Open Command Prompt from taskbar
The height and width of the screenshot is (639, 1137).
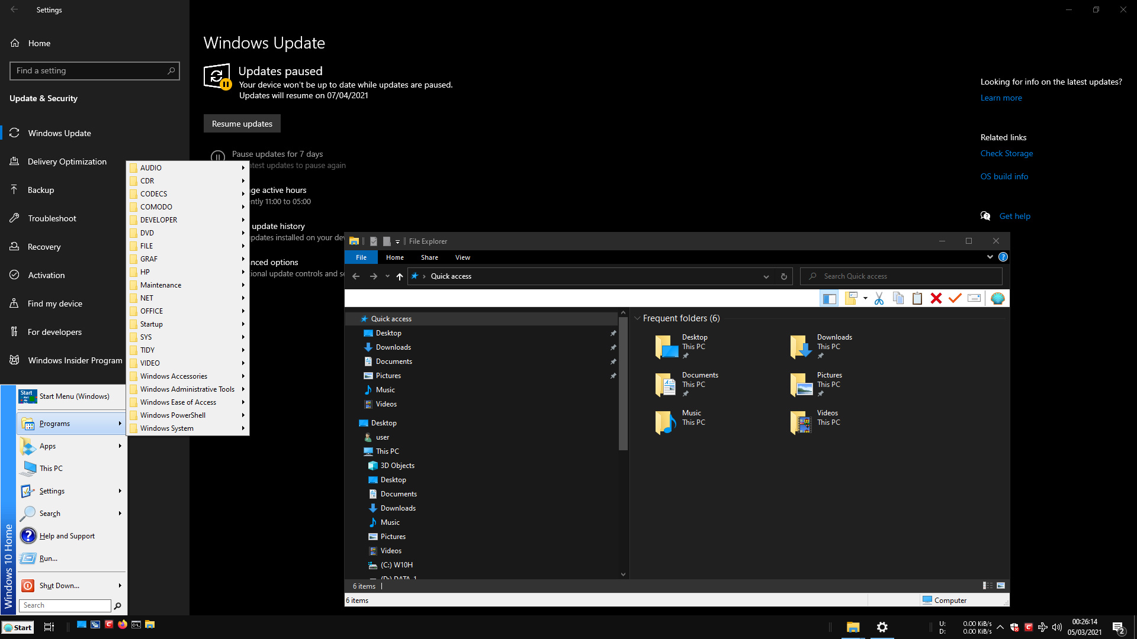click(136, 624)
